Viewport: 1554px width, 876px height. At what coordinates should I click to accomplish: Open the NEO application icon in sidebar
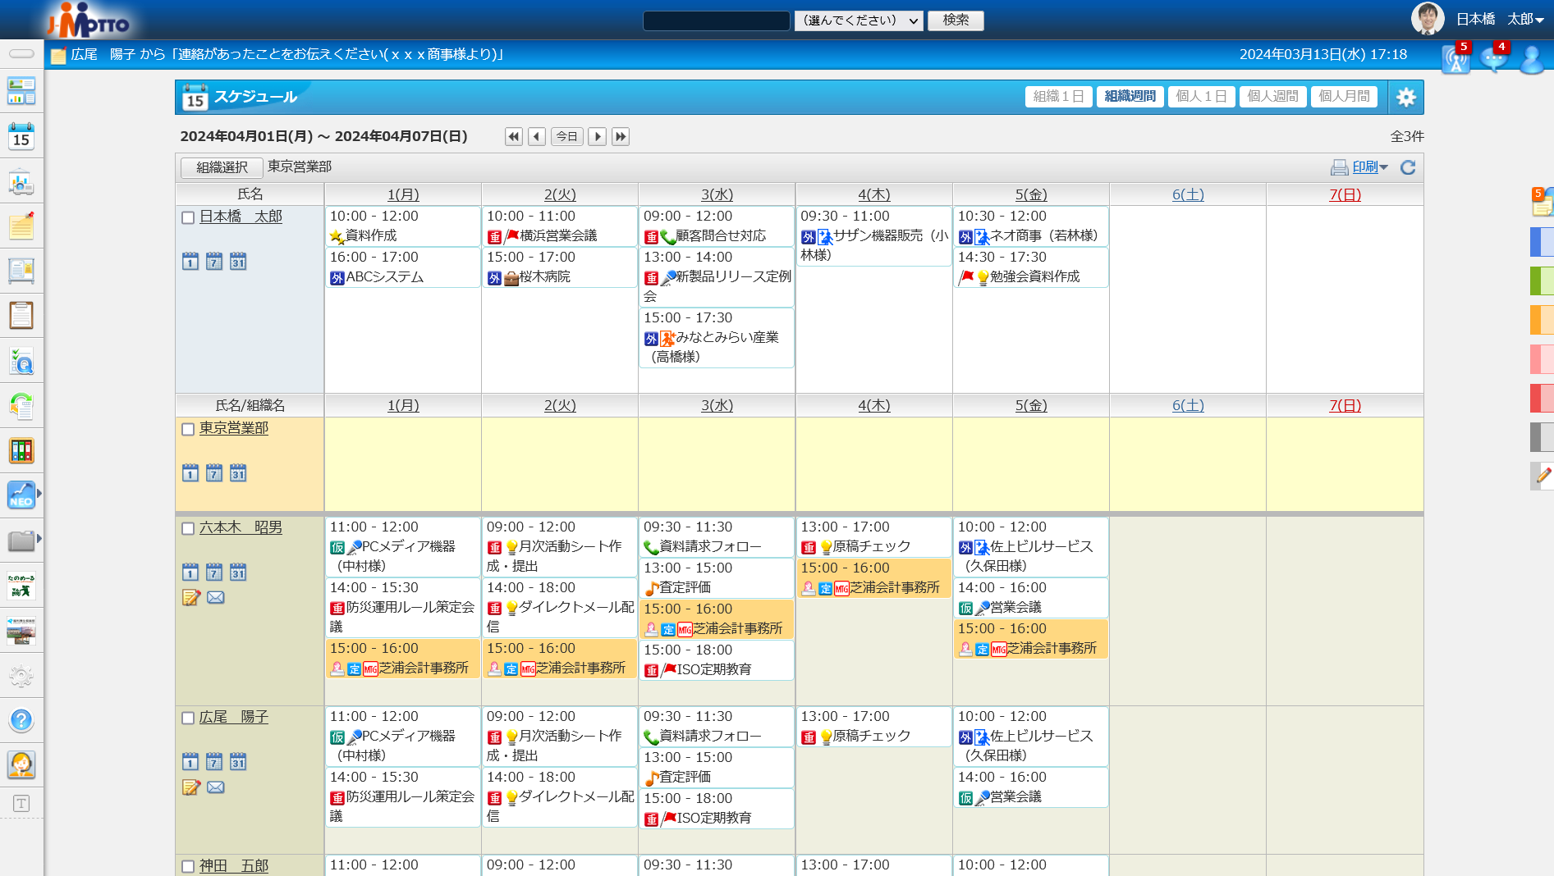point(21,495)
